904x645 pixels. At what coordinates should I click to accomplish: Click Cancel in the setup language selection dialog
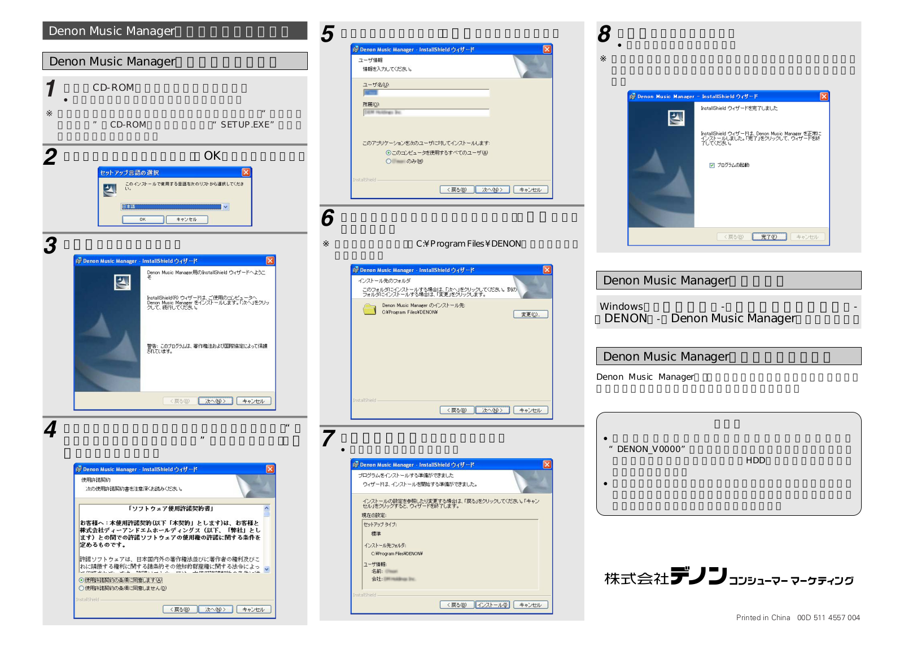click(x=187, y=220)
